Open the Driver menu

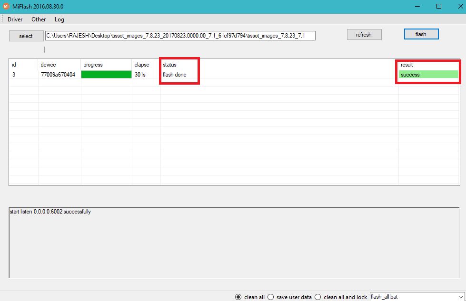click(15, 19)
